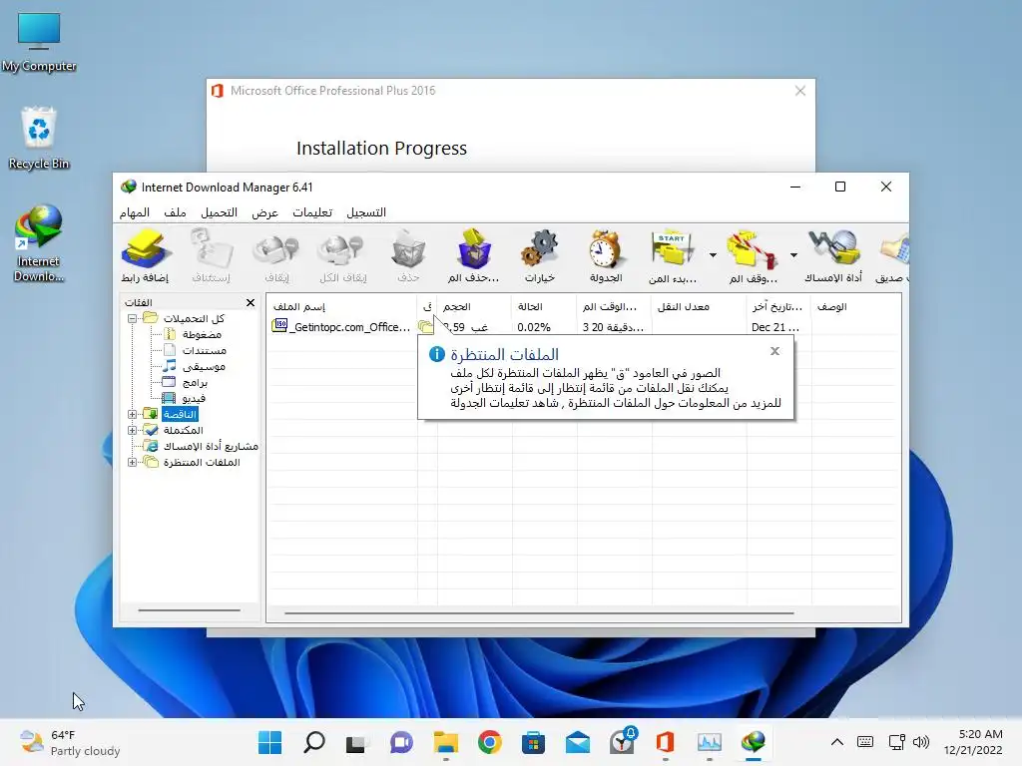Open Recycle Bin desktop icon

(39, 138)
